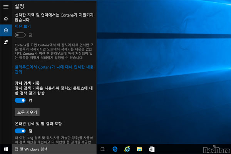Open the Feedback icon in sidebar
Image resolution: width=231 pixels, height=154 pixels.
tap(6, 42)
